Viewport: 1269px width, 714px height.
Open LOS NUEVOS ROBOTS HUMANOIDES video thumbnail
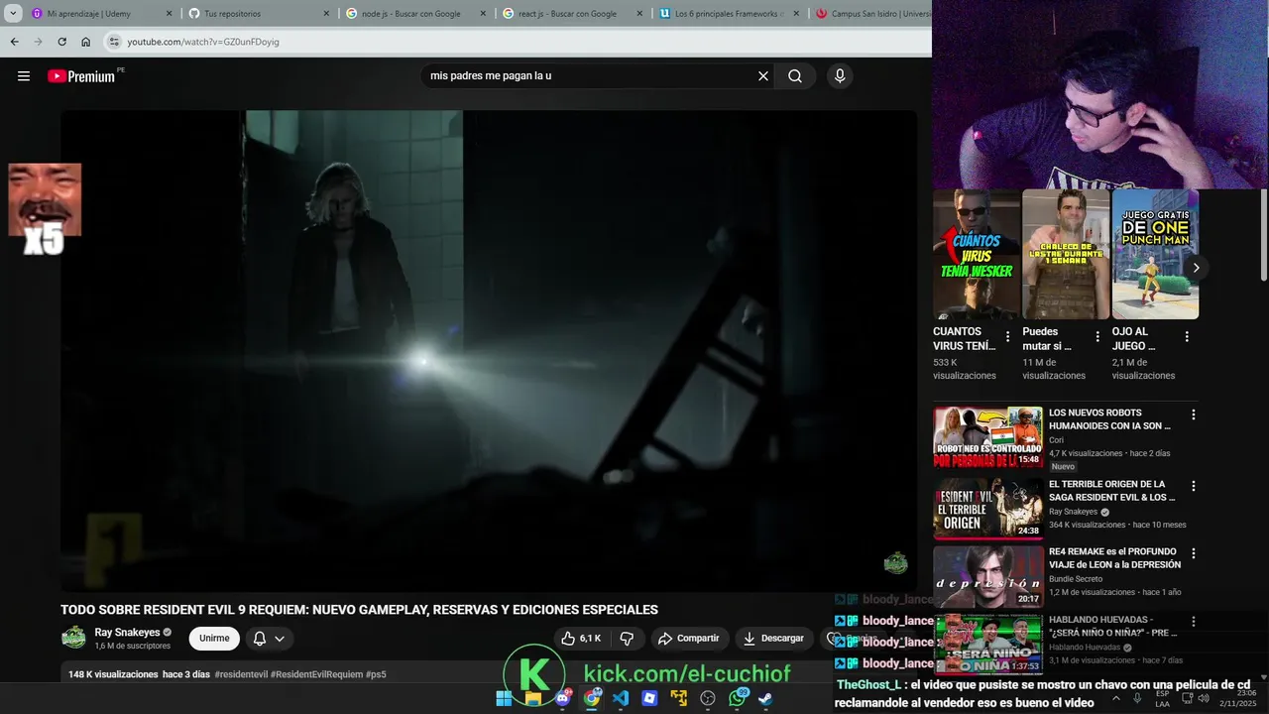(987, 437)
